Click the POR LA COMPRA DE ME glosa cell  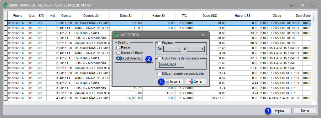click(x=277, y=98)
